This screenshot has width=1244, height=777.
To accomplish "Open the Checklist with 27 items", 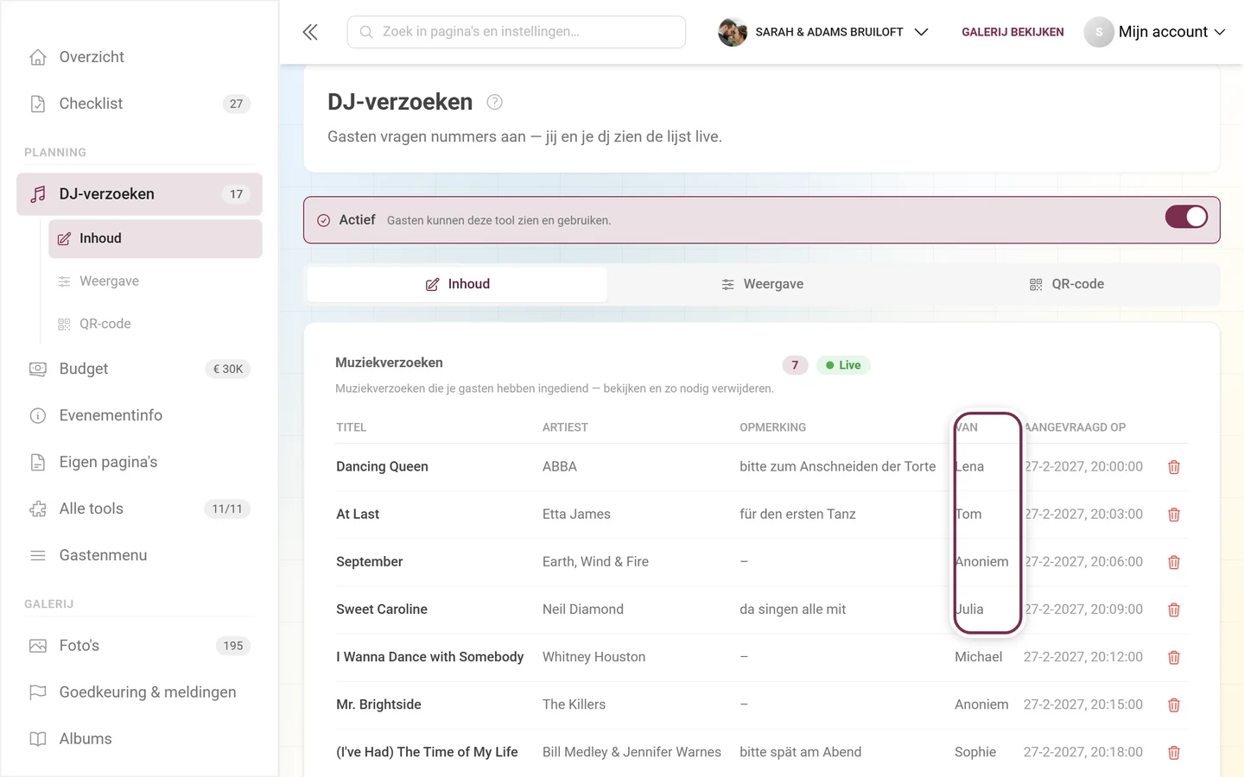I will pyautogui.click(x=139, y=104).
